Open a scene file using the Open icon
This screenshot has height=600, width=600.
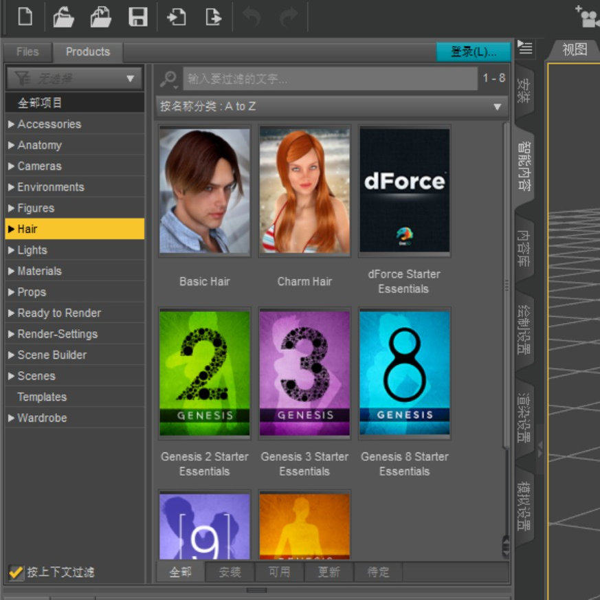tap(63, 16)
